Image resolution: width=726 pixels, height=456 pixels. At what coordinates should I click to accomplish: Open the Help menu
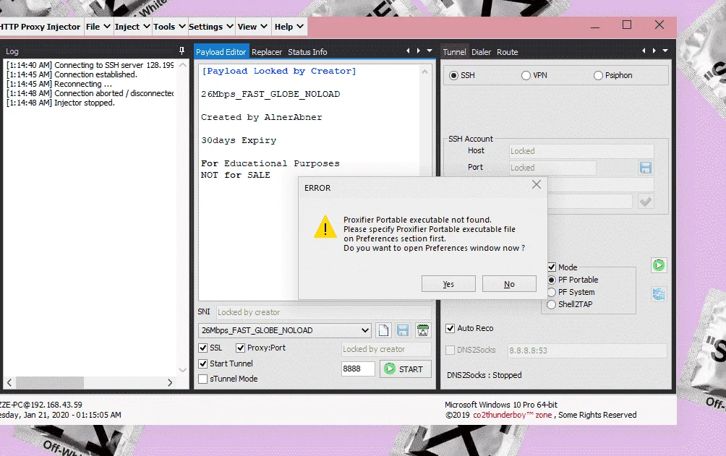tap(289, 27)
